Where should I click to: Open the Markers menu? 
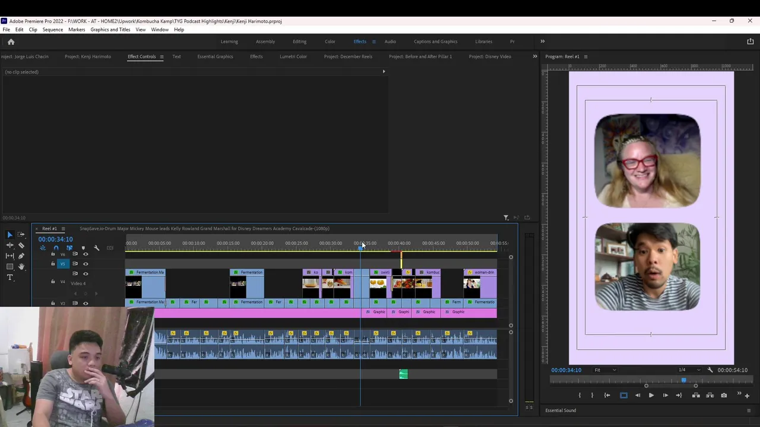[x=77, y=30]
